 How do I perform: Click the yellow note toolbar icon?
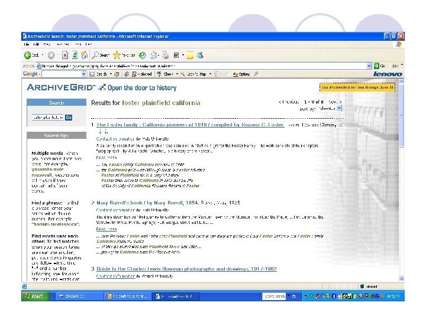[190, 56]
